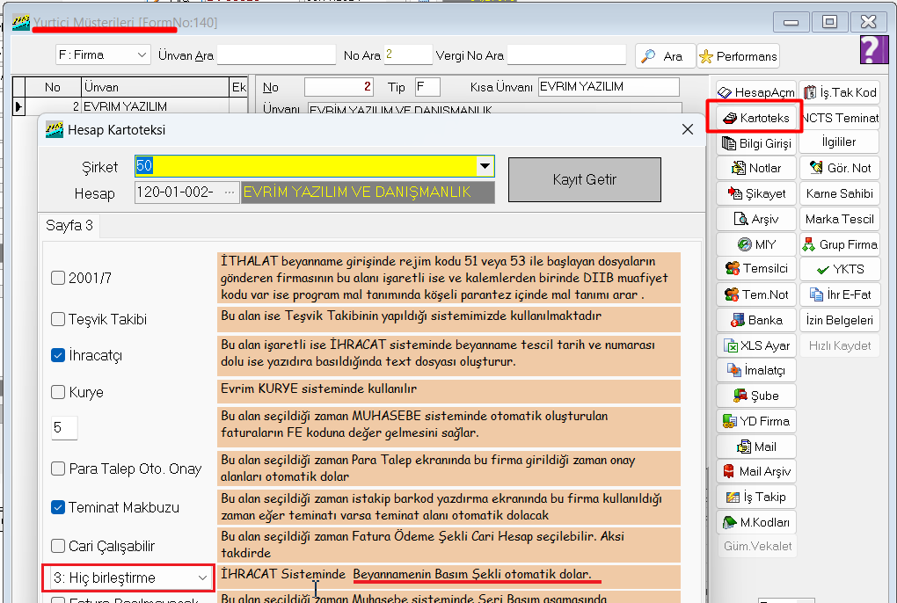
Task: Switch to the Sayfa 3 tab
Action: (69, 226)
